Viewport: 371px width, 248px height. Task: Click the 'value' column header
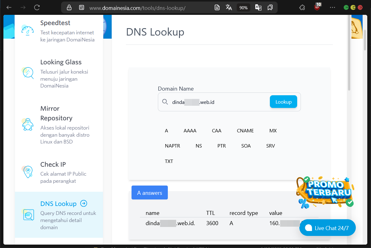click(x=276, y=213)
